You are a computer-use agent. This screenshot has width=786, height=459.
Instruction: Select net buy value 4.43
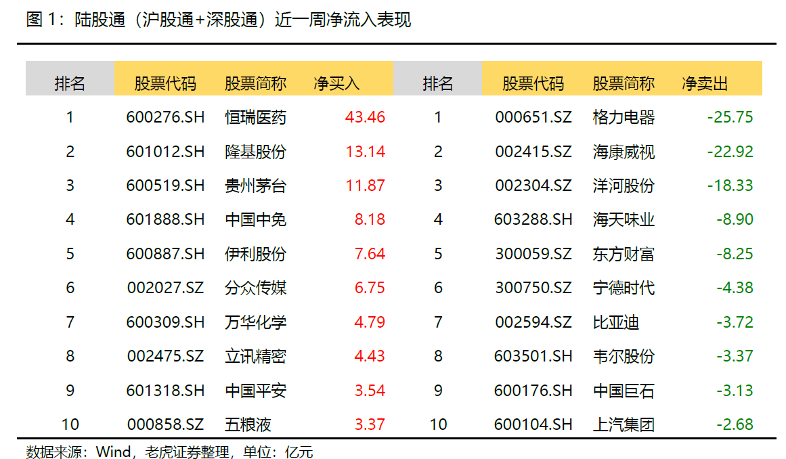370,356
